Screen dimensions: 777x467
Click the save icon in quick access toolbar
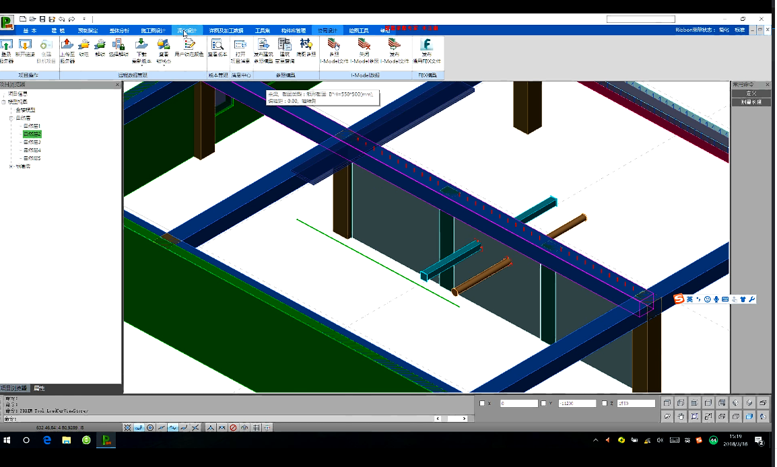(x=42, y=19)
